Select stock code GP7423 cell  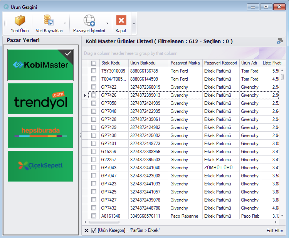click(x=114, y=184)
